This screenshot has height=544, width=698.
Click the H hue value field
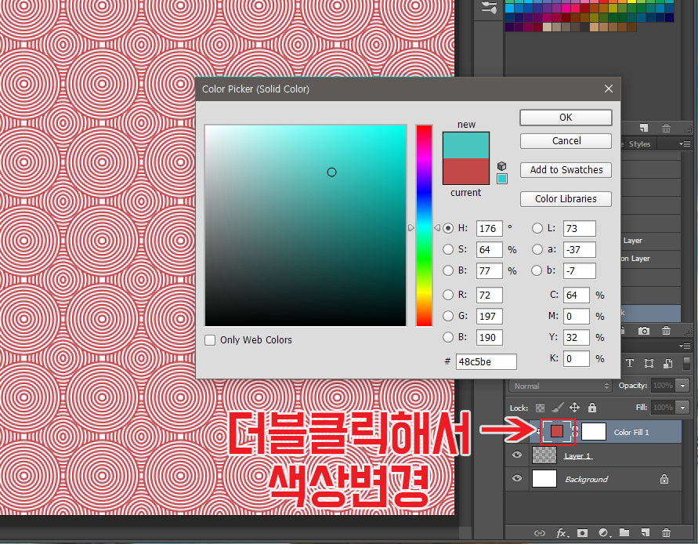click(x=489, y=229)
